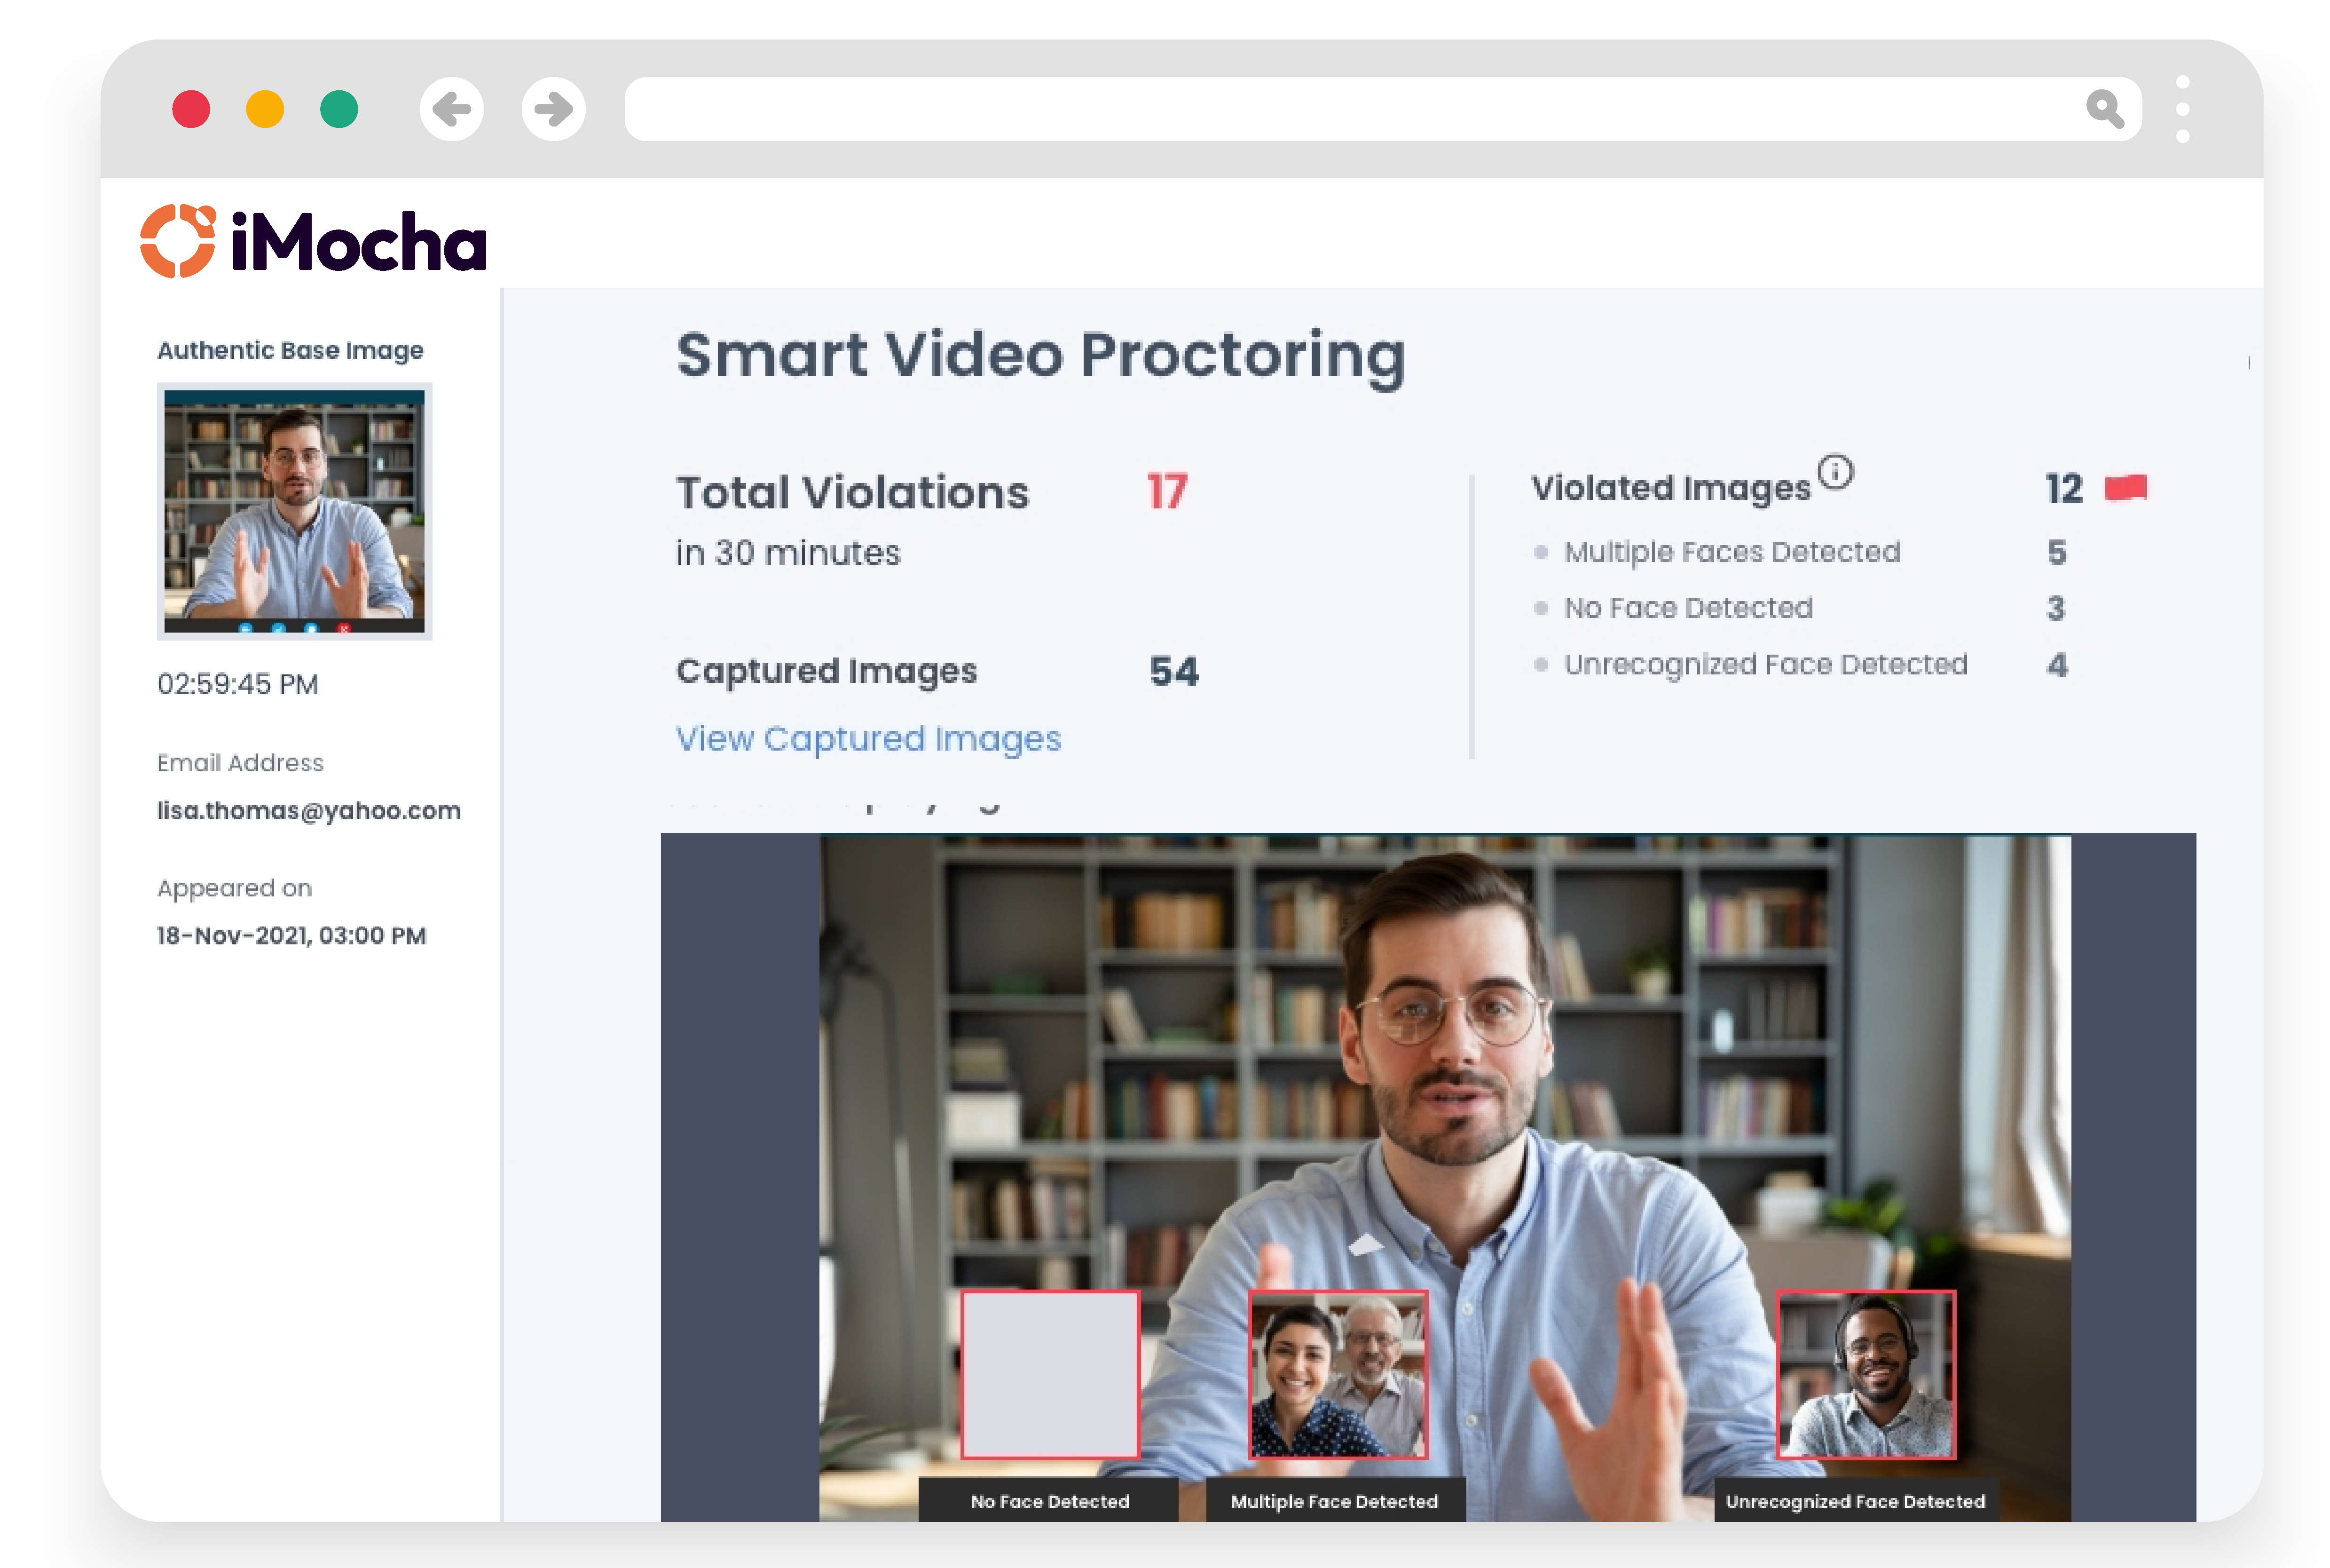The height and width of the screenshot is (1568, 2330).
Task: Navigate forward using the browser arrow
Action: [553, 110]
